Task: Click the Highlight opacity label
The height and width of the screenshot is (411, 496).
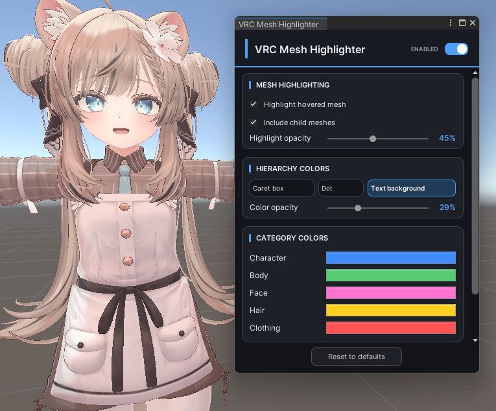Action: point(280,138)
